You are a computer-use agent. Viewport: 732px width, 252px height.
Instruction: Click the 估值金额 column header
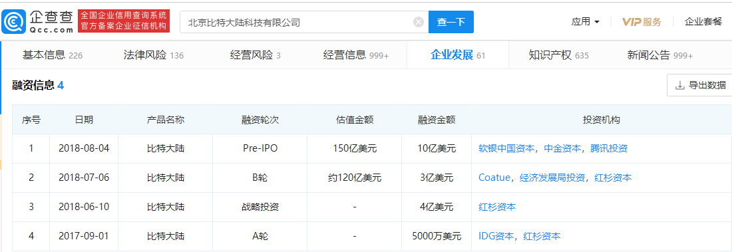355,120
